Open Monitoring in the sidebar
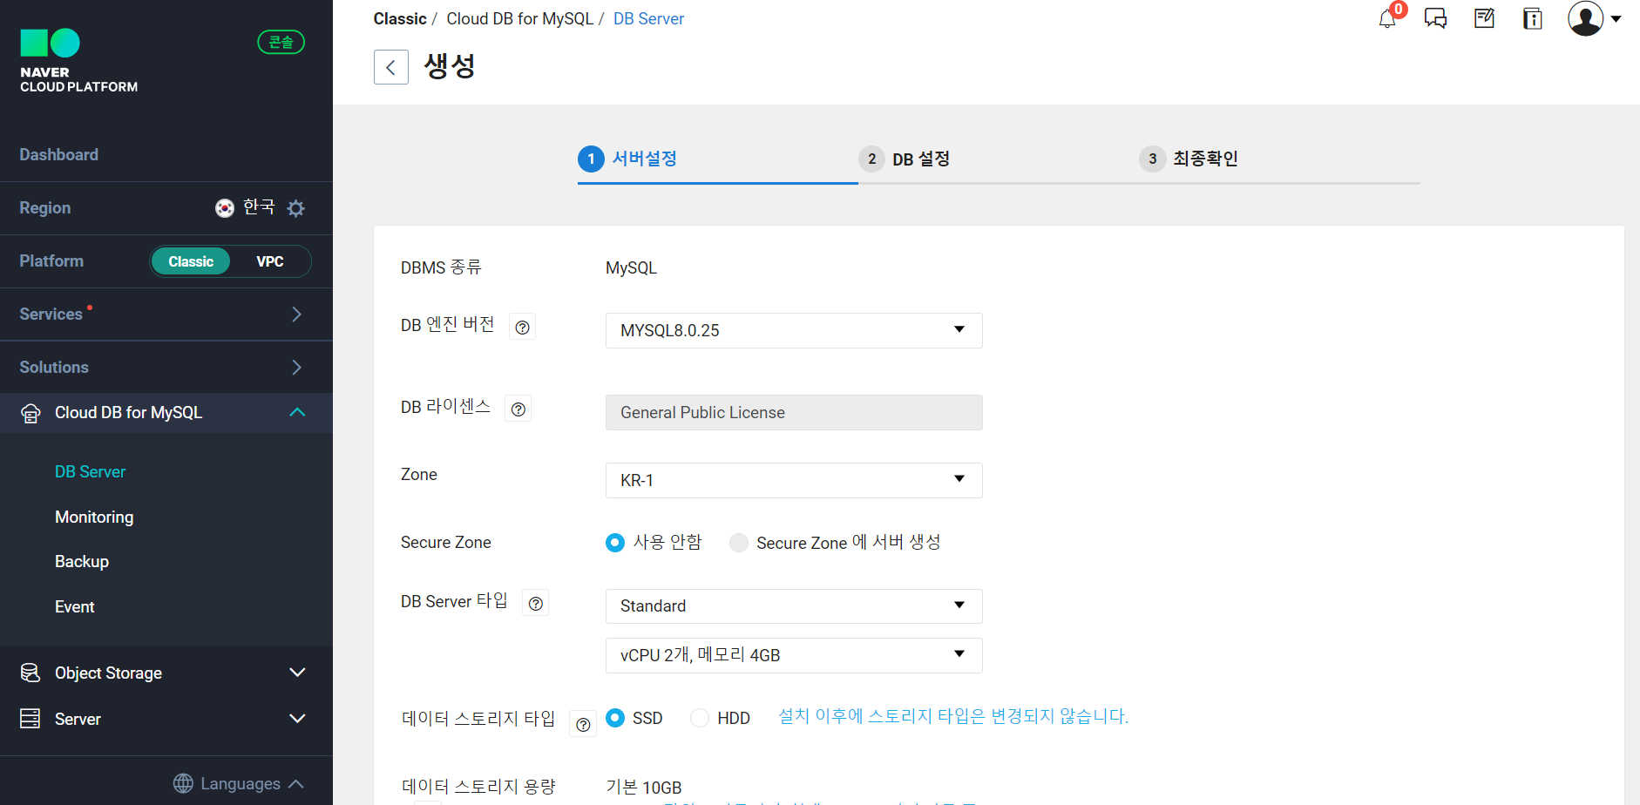 pos(94,517)
